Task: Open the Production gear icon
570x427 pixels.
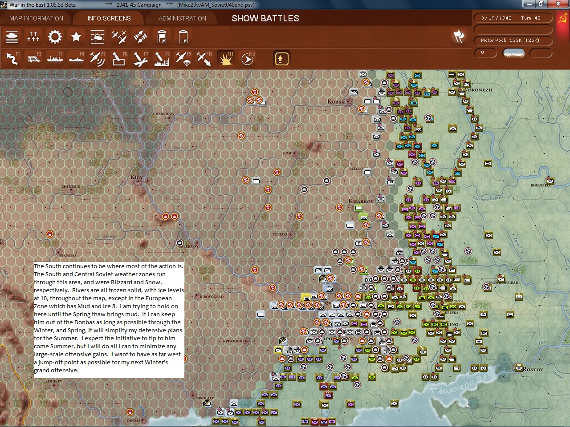Action: click(x=55, y=36)
